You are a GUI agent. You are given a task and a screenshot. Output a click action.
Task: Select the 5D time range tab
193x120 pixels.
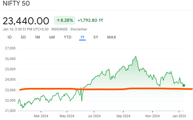[x=23, y=37]
